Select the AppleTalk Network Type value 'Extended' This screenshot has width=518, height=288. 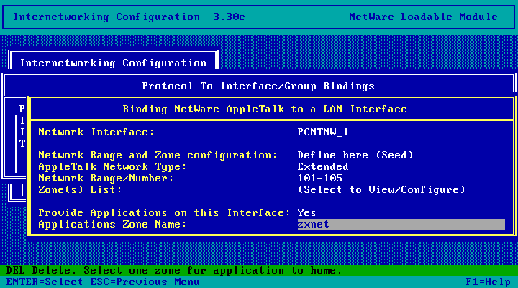click(x=323, y=166)
